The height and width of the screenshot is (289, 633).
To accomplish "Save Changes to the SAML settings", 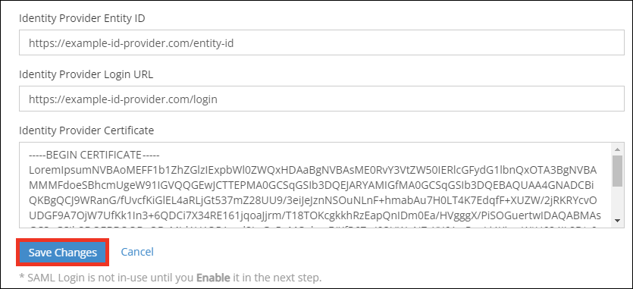I will 63,253.
